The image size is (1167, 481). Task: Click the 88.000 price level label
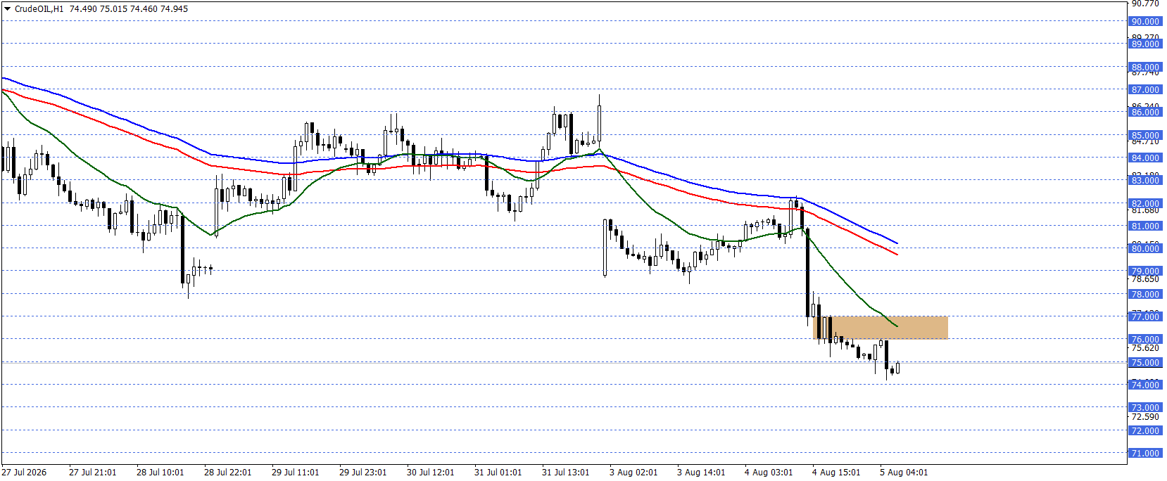(x=1145, y=68)
